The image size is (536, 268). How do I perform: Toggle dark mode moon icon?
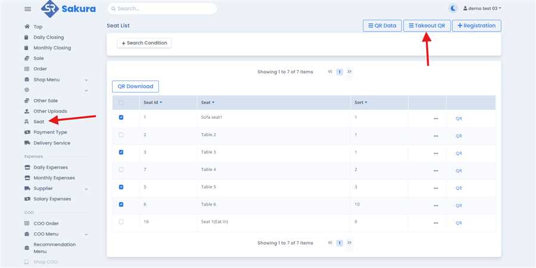click(x=453, y=8)
